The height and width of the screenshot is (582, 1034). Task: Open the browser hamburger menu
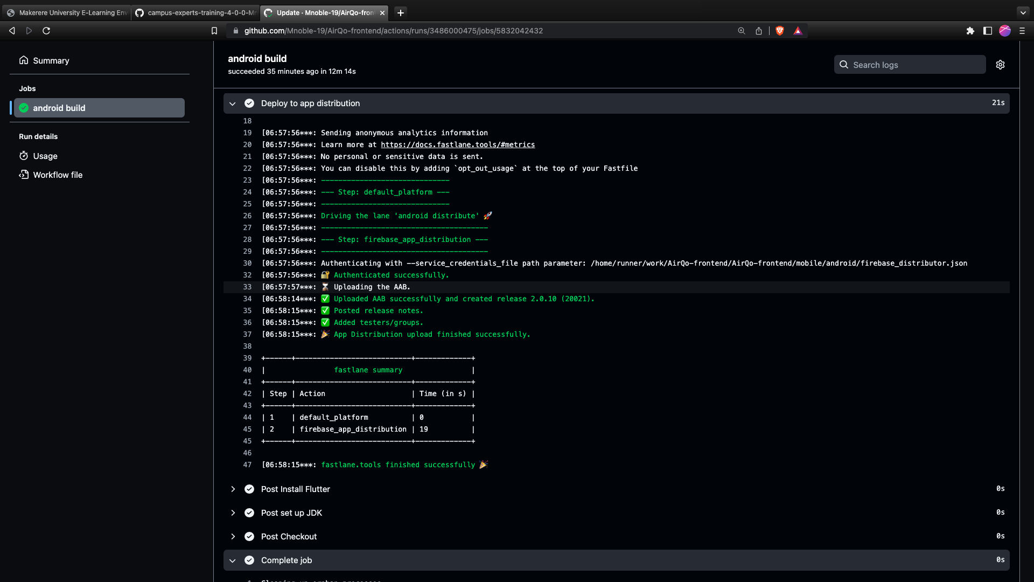pos(1022,31)
